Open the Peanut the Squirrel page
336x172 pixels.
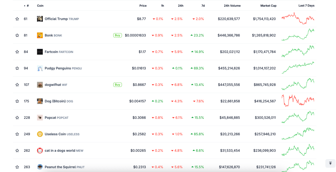click(x=64, y=167)
